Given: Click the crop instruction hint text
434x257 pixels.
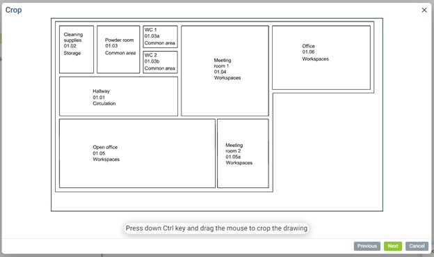Looking at the screenshot, I should 216,228.
